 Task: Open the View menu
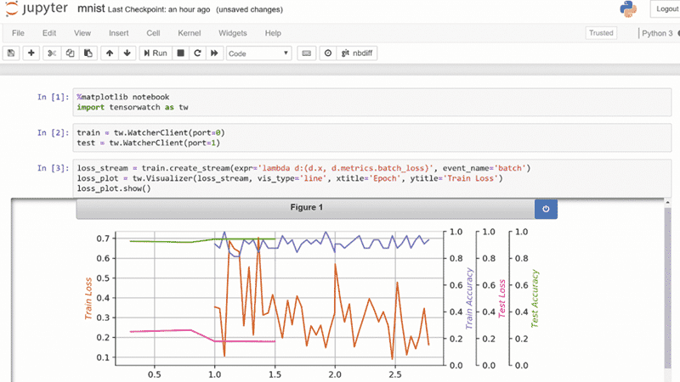click(x=82, y=33)
